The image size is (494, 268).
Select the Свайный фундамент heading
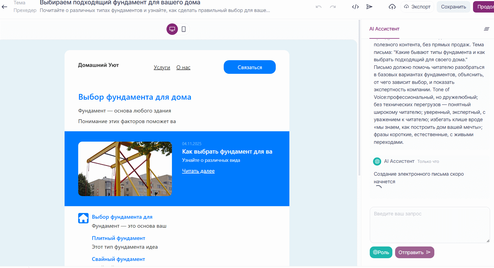tap(118, 259)
